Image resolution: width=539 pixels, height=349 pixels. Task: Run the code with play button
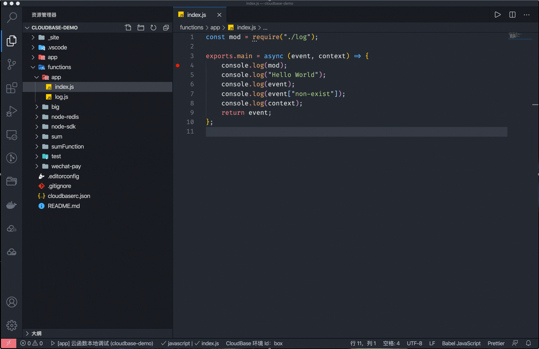click(498, 15)
